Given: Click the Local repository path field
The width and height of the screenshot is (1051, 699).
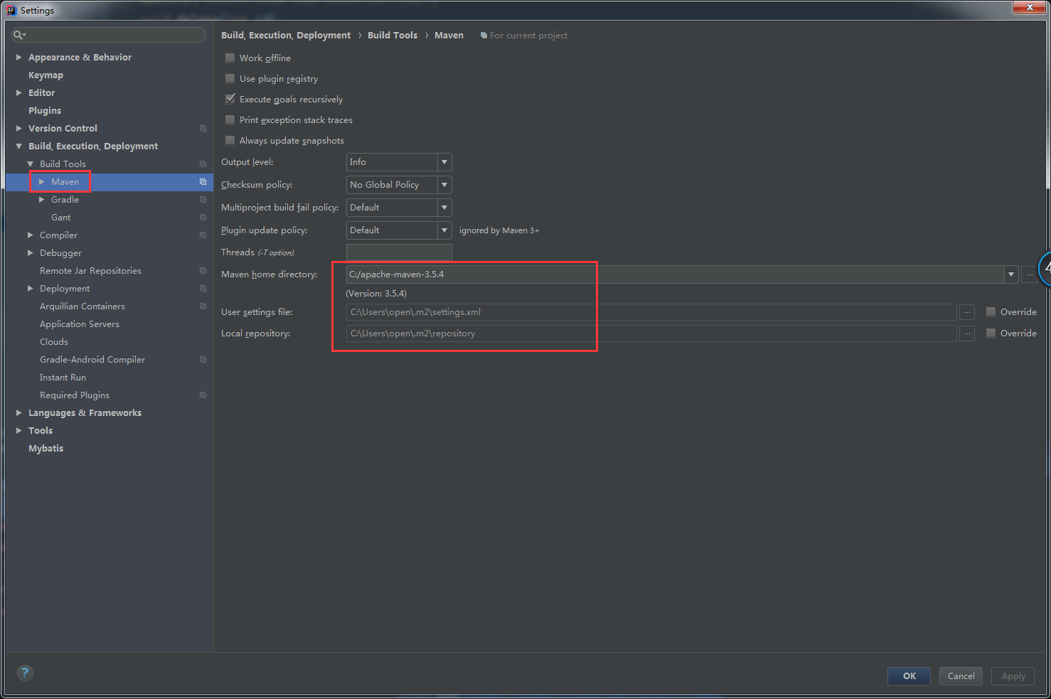Looking at the screenshot, I should click(x=651, y=334).
